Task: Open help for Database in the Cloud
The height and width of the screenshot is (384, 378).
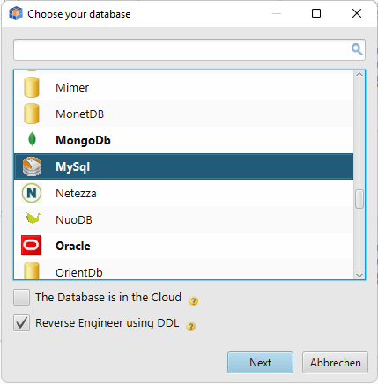Action: (x=193, y=301)
